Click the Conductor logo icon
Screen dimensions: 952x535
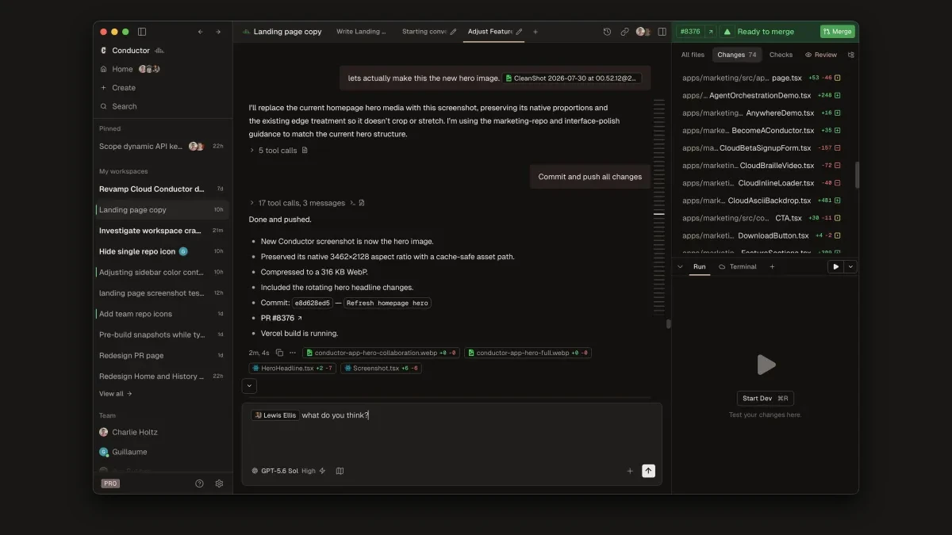pyautogui.click(x=103, y=51)
